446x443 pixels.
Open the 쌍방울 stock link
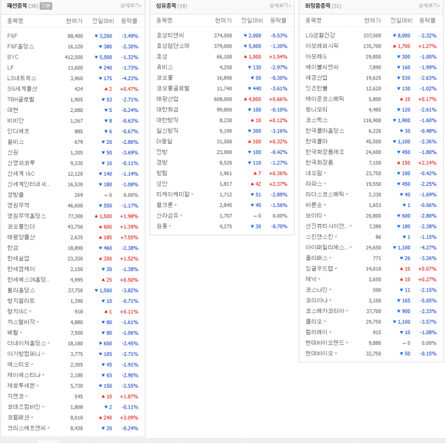(x=16, y=195)
